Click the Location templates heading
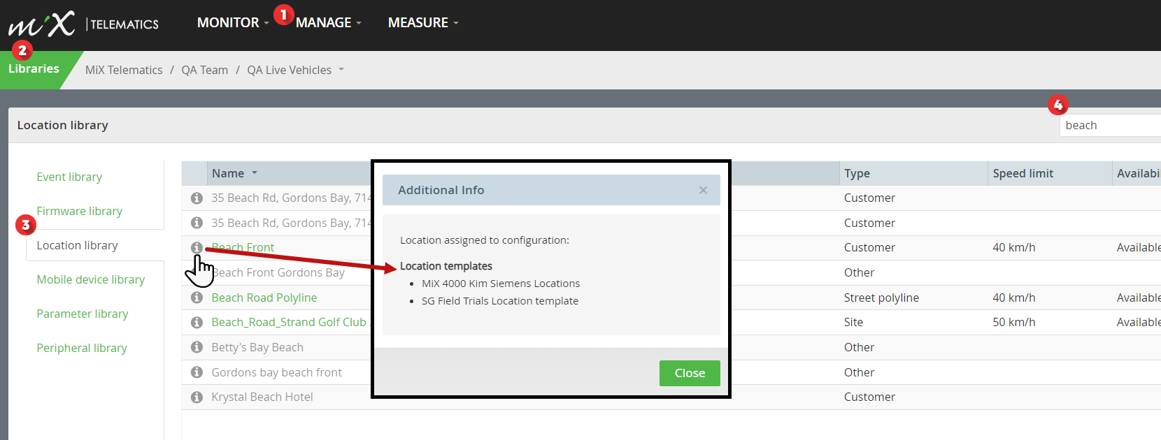 click(446, 266)
